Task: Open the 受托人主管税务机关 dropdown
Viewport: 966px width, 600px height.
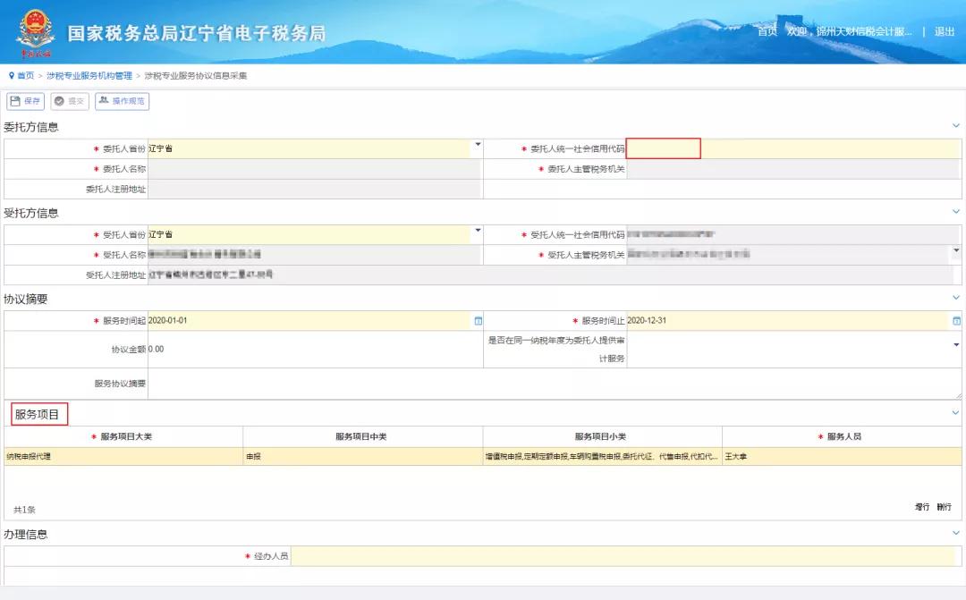Action: coord(955,251)
